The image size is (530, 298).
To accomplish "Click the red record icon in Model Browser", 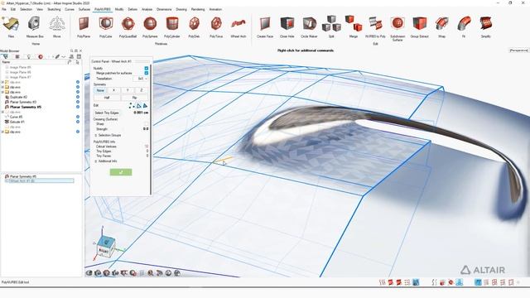I will pyautogui.click(x=41, y=57).
